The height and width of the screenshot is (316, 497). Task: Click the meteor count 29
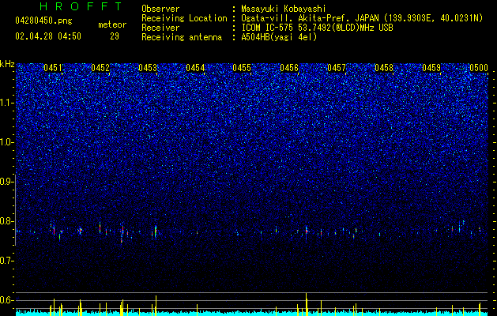(115, 36)
